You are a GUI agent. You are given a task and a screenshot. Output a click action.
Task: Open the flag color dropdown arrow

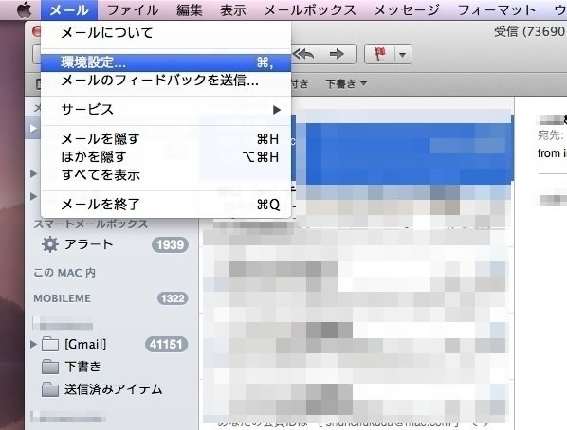[x=403, y=55]
